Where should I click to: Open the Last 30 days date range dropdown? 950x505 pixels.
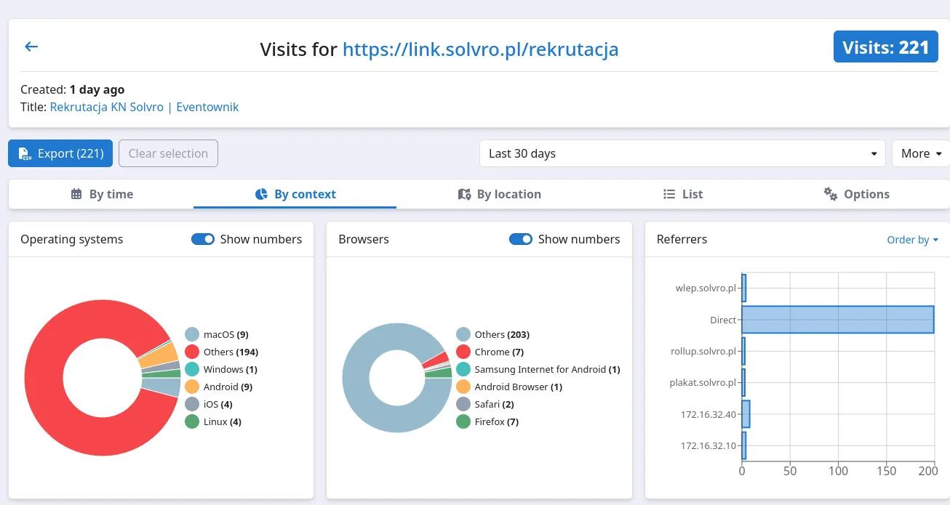point(682,153)
